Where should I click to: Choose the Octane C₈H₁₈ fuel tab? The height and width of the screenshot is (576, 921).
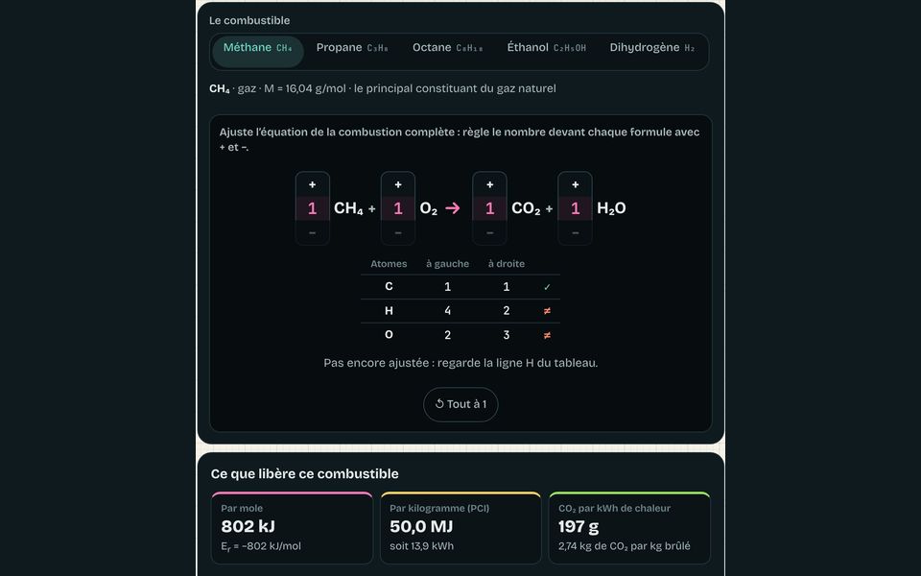(x=448, y=48)
